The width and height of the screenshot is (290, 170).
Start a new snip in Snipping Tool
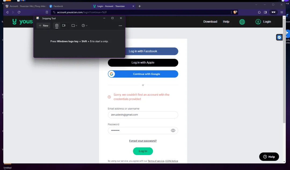pos(44,26)
